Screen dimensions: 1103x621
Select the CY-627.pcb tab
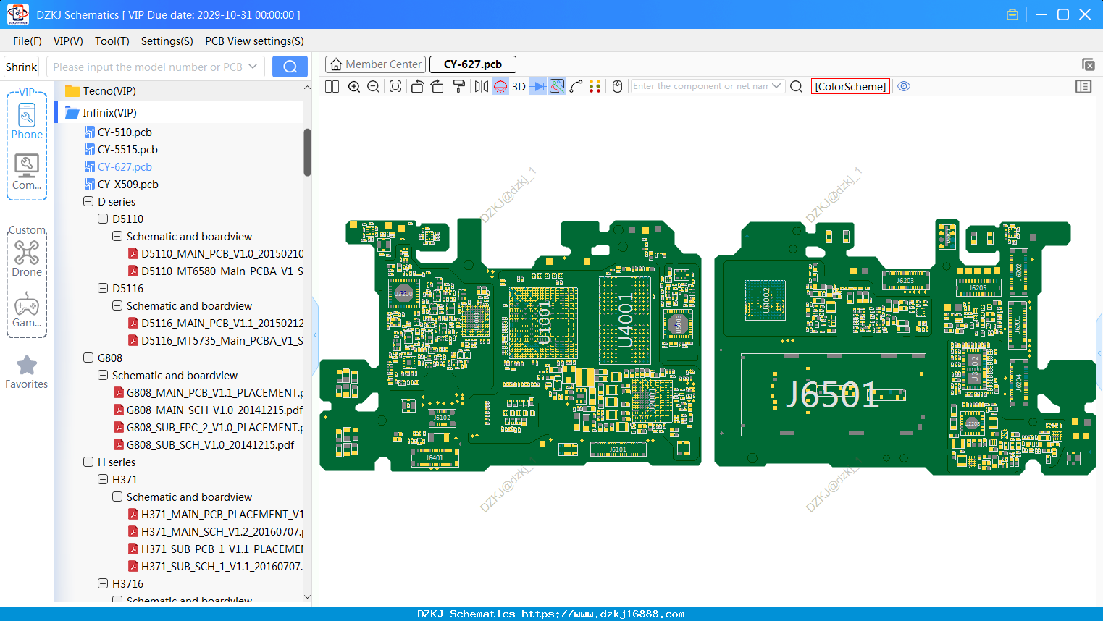473,64
